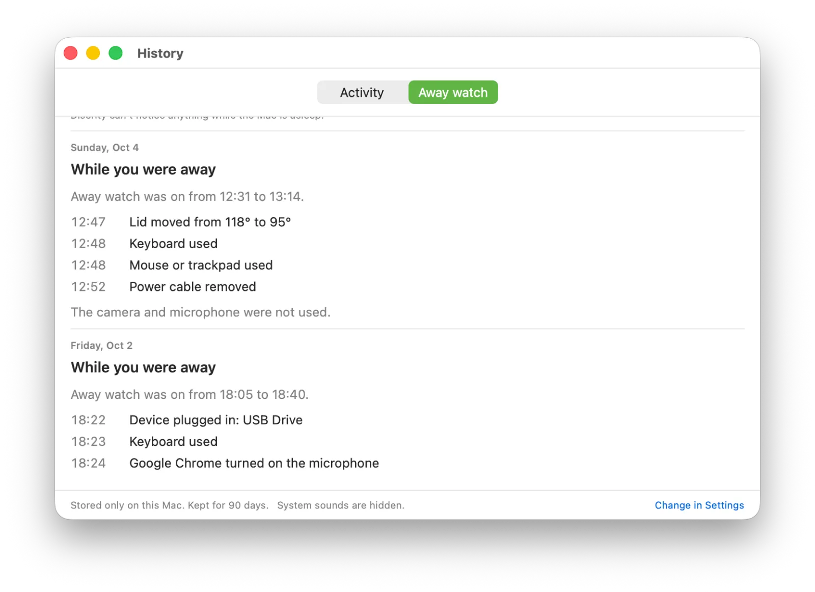Click 'Lid moved from 118° to 95°' entry
Viewport: 815px width, 592px height.
tap(210, 222)
